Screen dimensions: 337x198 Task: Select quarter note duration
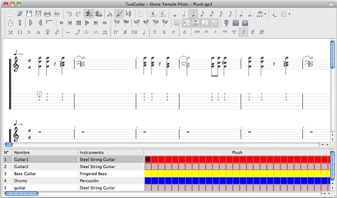[x=193, y=14]
